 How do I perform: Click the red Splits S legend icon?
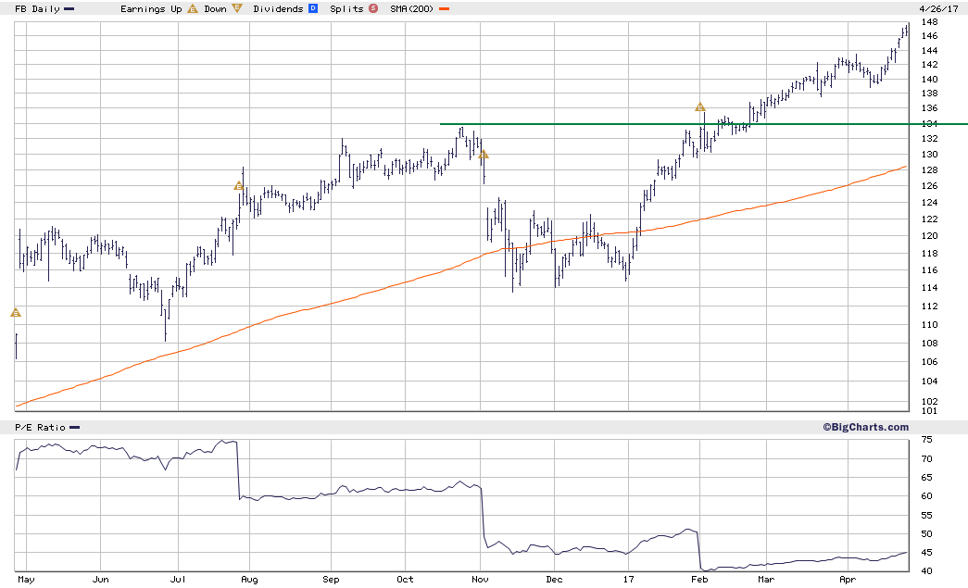373,8
